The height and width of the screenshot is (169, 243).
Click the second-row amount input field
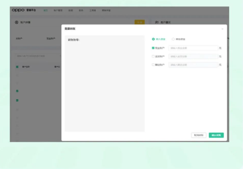coord(193,56)
